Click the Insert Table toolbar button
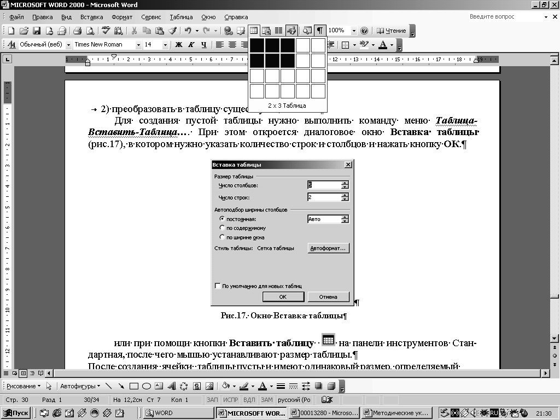560x420 pixels. click(x=254, y=31)
